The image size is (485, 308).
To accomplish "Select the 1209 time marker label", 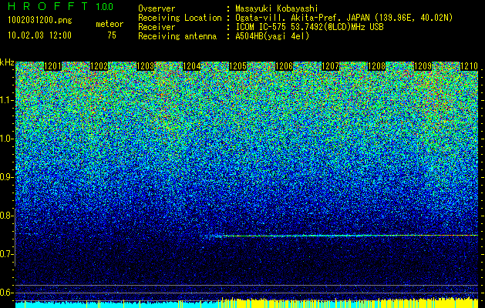I will (423, 66).
